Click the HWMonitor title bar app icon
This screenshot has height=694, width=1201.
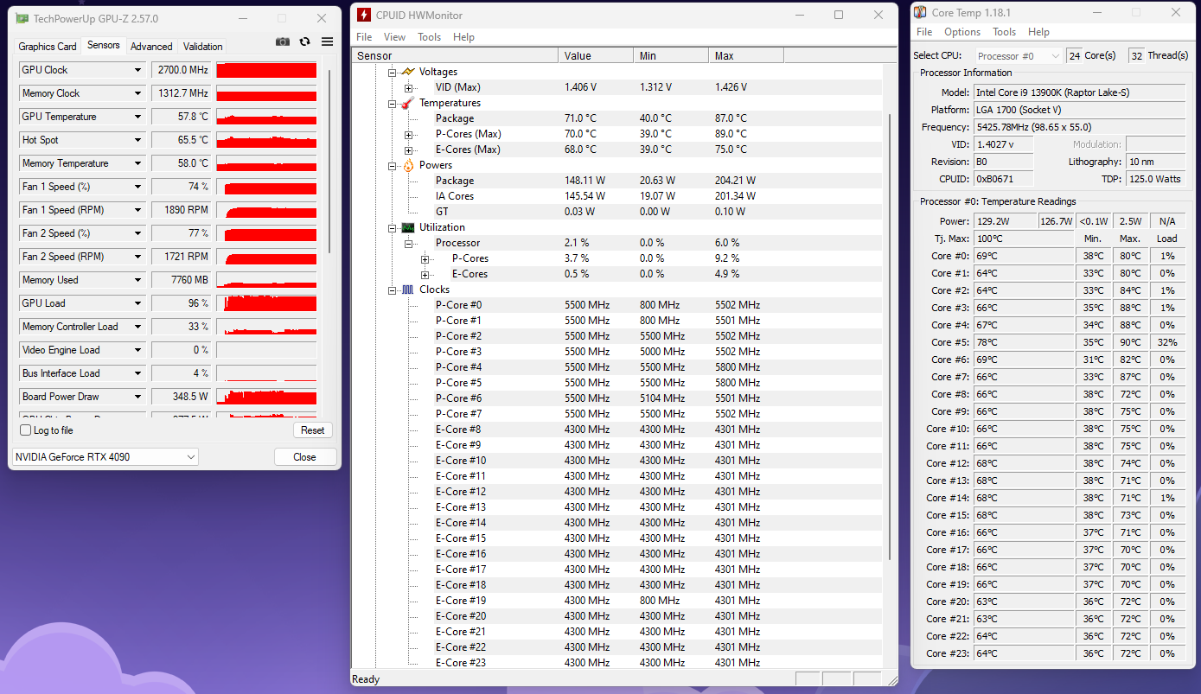point(364,15)
